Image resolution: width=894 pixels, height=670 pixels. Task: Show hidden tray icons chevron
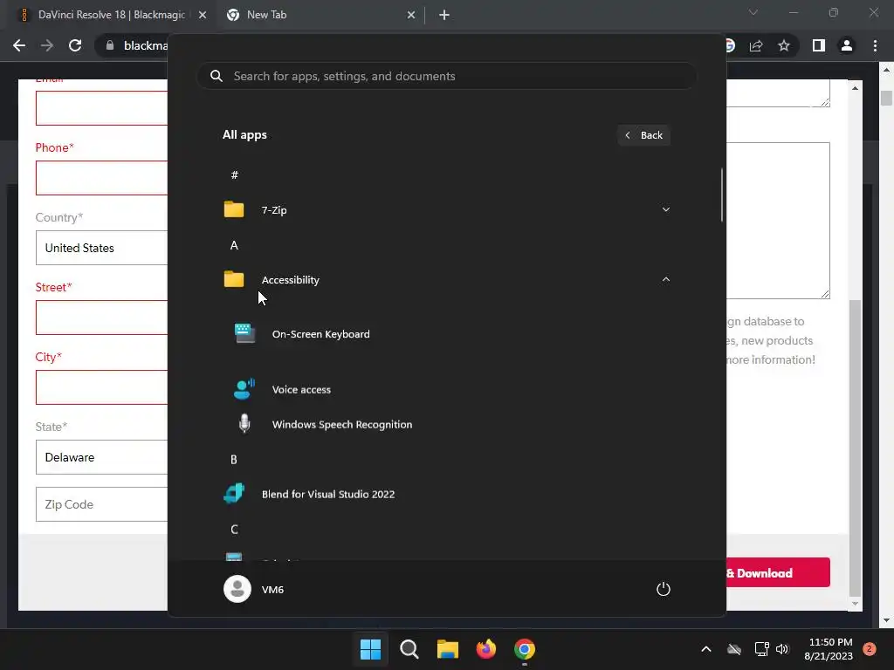click(705, 649)
